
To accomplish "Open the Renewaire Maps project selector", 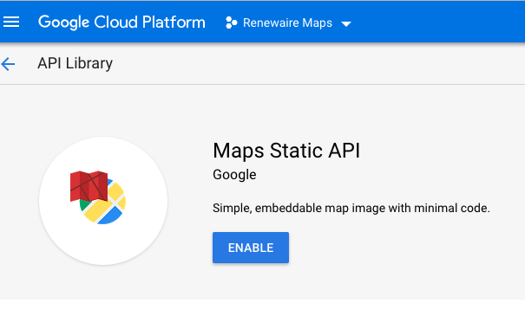I will [288, 23].
